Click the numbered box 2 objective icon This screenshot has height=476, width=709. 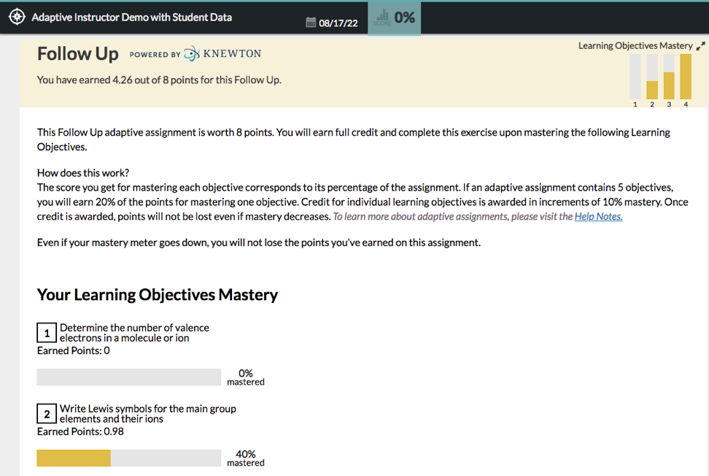point(47,413)
